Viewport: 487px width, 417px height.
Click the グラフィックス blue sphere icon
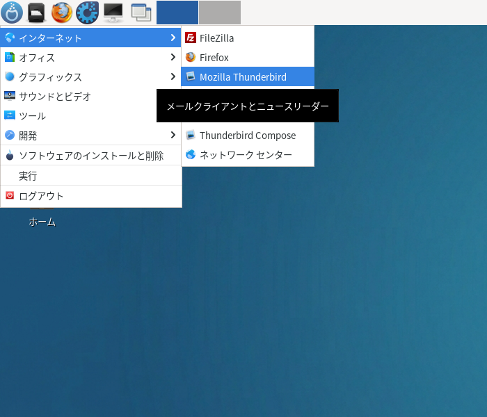click(10, 76)
